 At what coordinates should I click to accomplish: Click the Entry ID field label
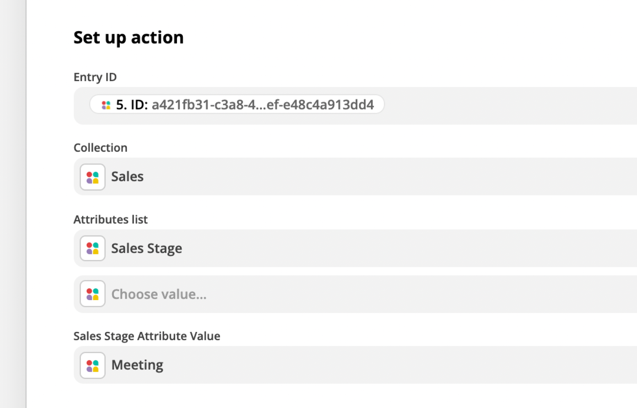coord(95,77)
